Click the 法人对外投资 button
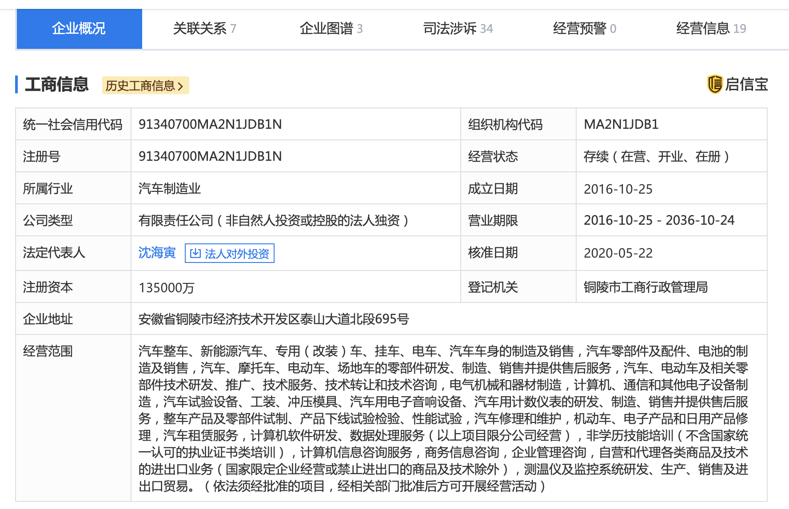The width and height of the screenshot is (789, 509). [229, 253]
